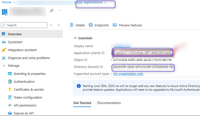This screenshot has height=116, width=200.
Task: Open Endpoints from toolbar
Action: [102, 25]
